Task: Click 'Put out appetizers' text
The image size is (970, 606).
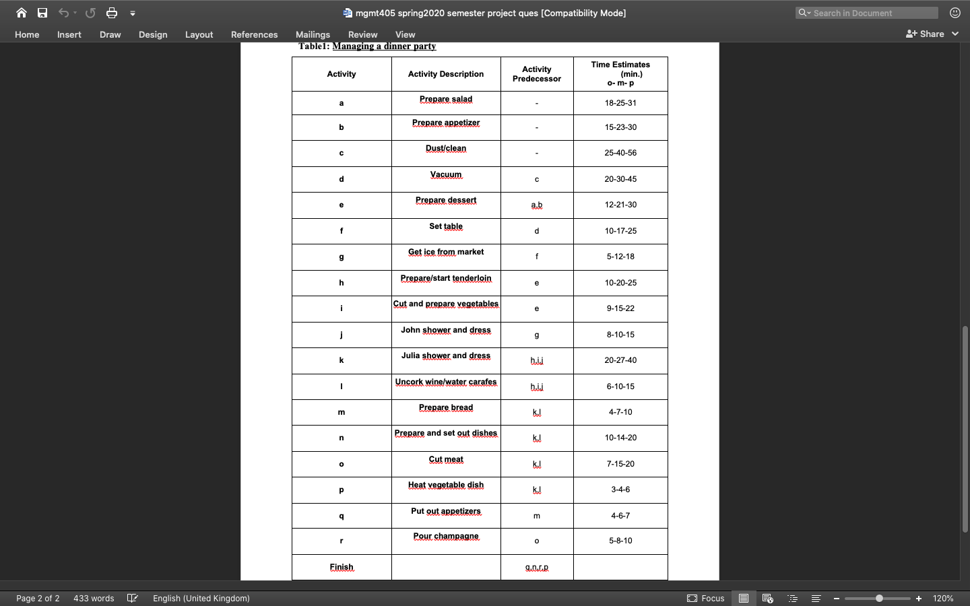Action: click(x=446, y=511)
